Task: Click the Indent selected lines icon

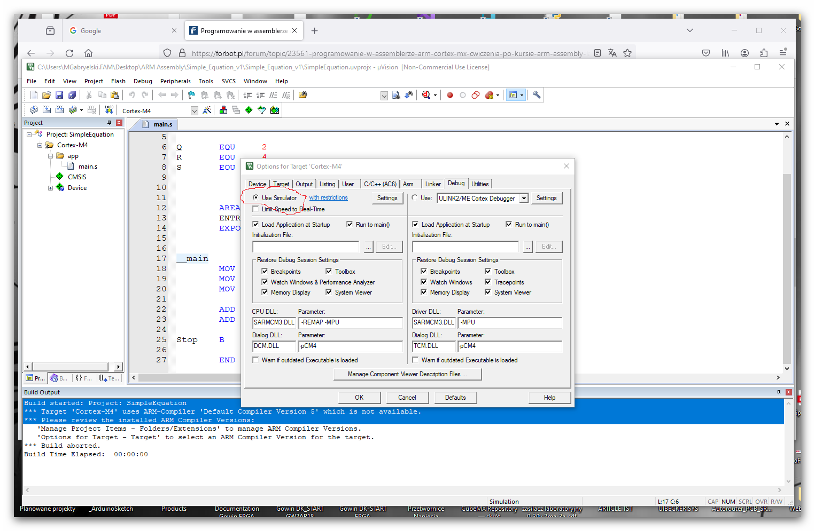Action: tap(247, 95)
